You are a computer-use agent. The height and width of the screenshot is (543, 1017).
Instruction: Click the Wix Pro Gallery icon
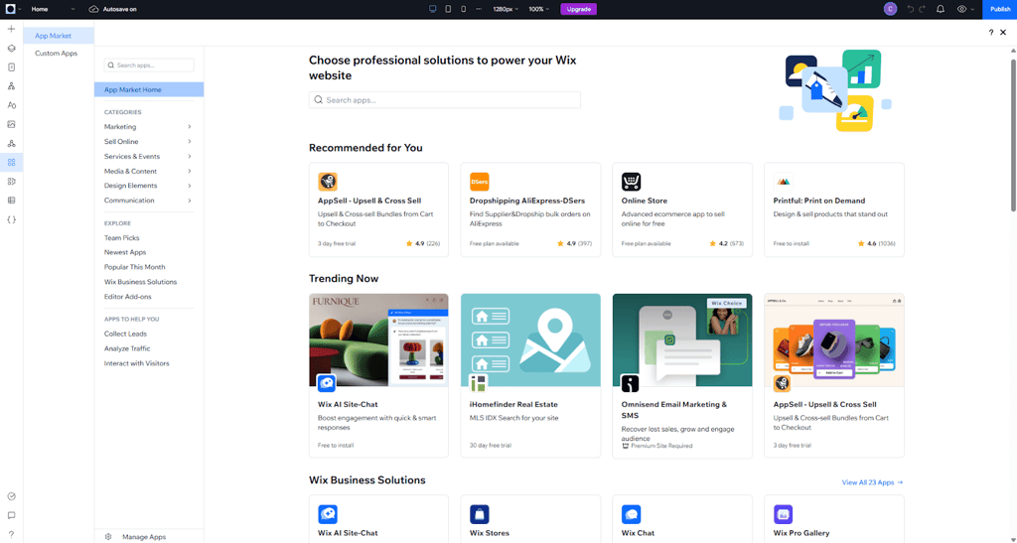point(783,514)
